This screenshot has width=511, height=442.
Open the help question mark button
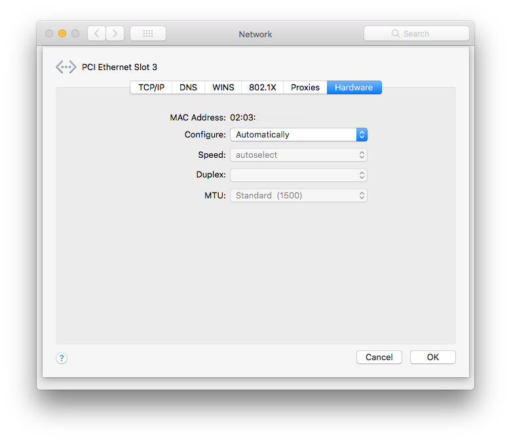(62, 358)
